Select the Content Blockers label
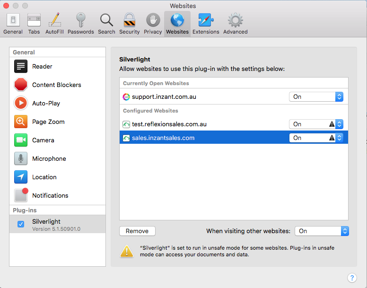Viewport: 367px width, 288px height. pyautogui.click(x=57, y=85)
